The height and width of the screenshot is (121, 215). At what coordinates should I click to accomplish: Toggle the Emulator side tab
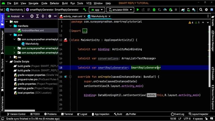pos(213,74)
